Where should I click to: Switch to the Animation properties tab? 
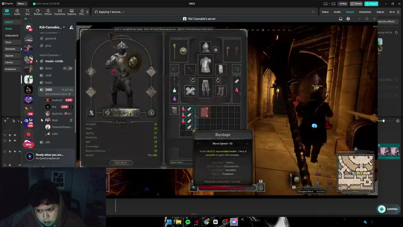(365, 12)
